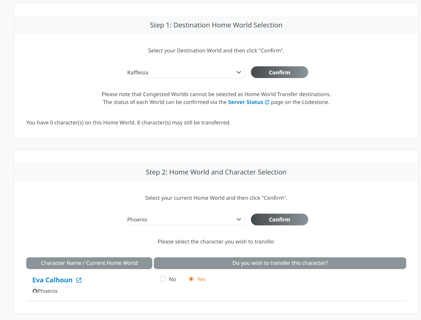Click the chevron arrow on the Phoenix dropdown
The image size is (421, 320).
[239, 219]
